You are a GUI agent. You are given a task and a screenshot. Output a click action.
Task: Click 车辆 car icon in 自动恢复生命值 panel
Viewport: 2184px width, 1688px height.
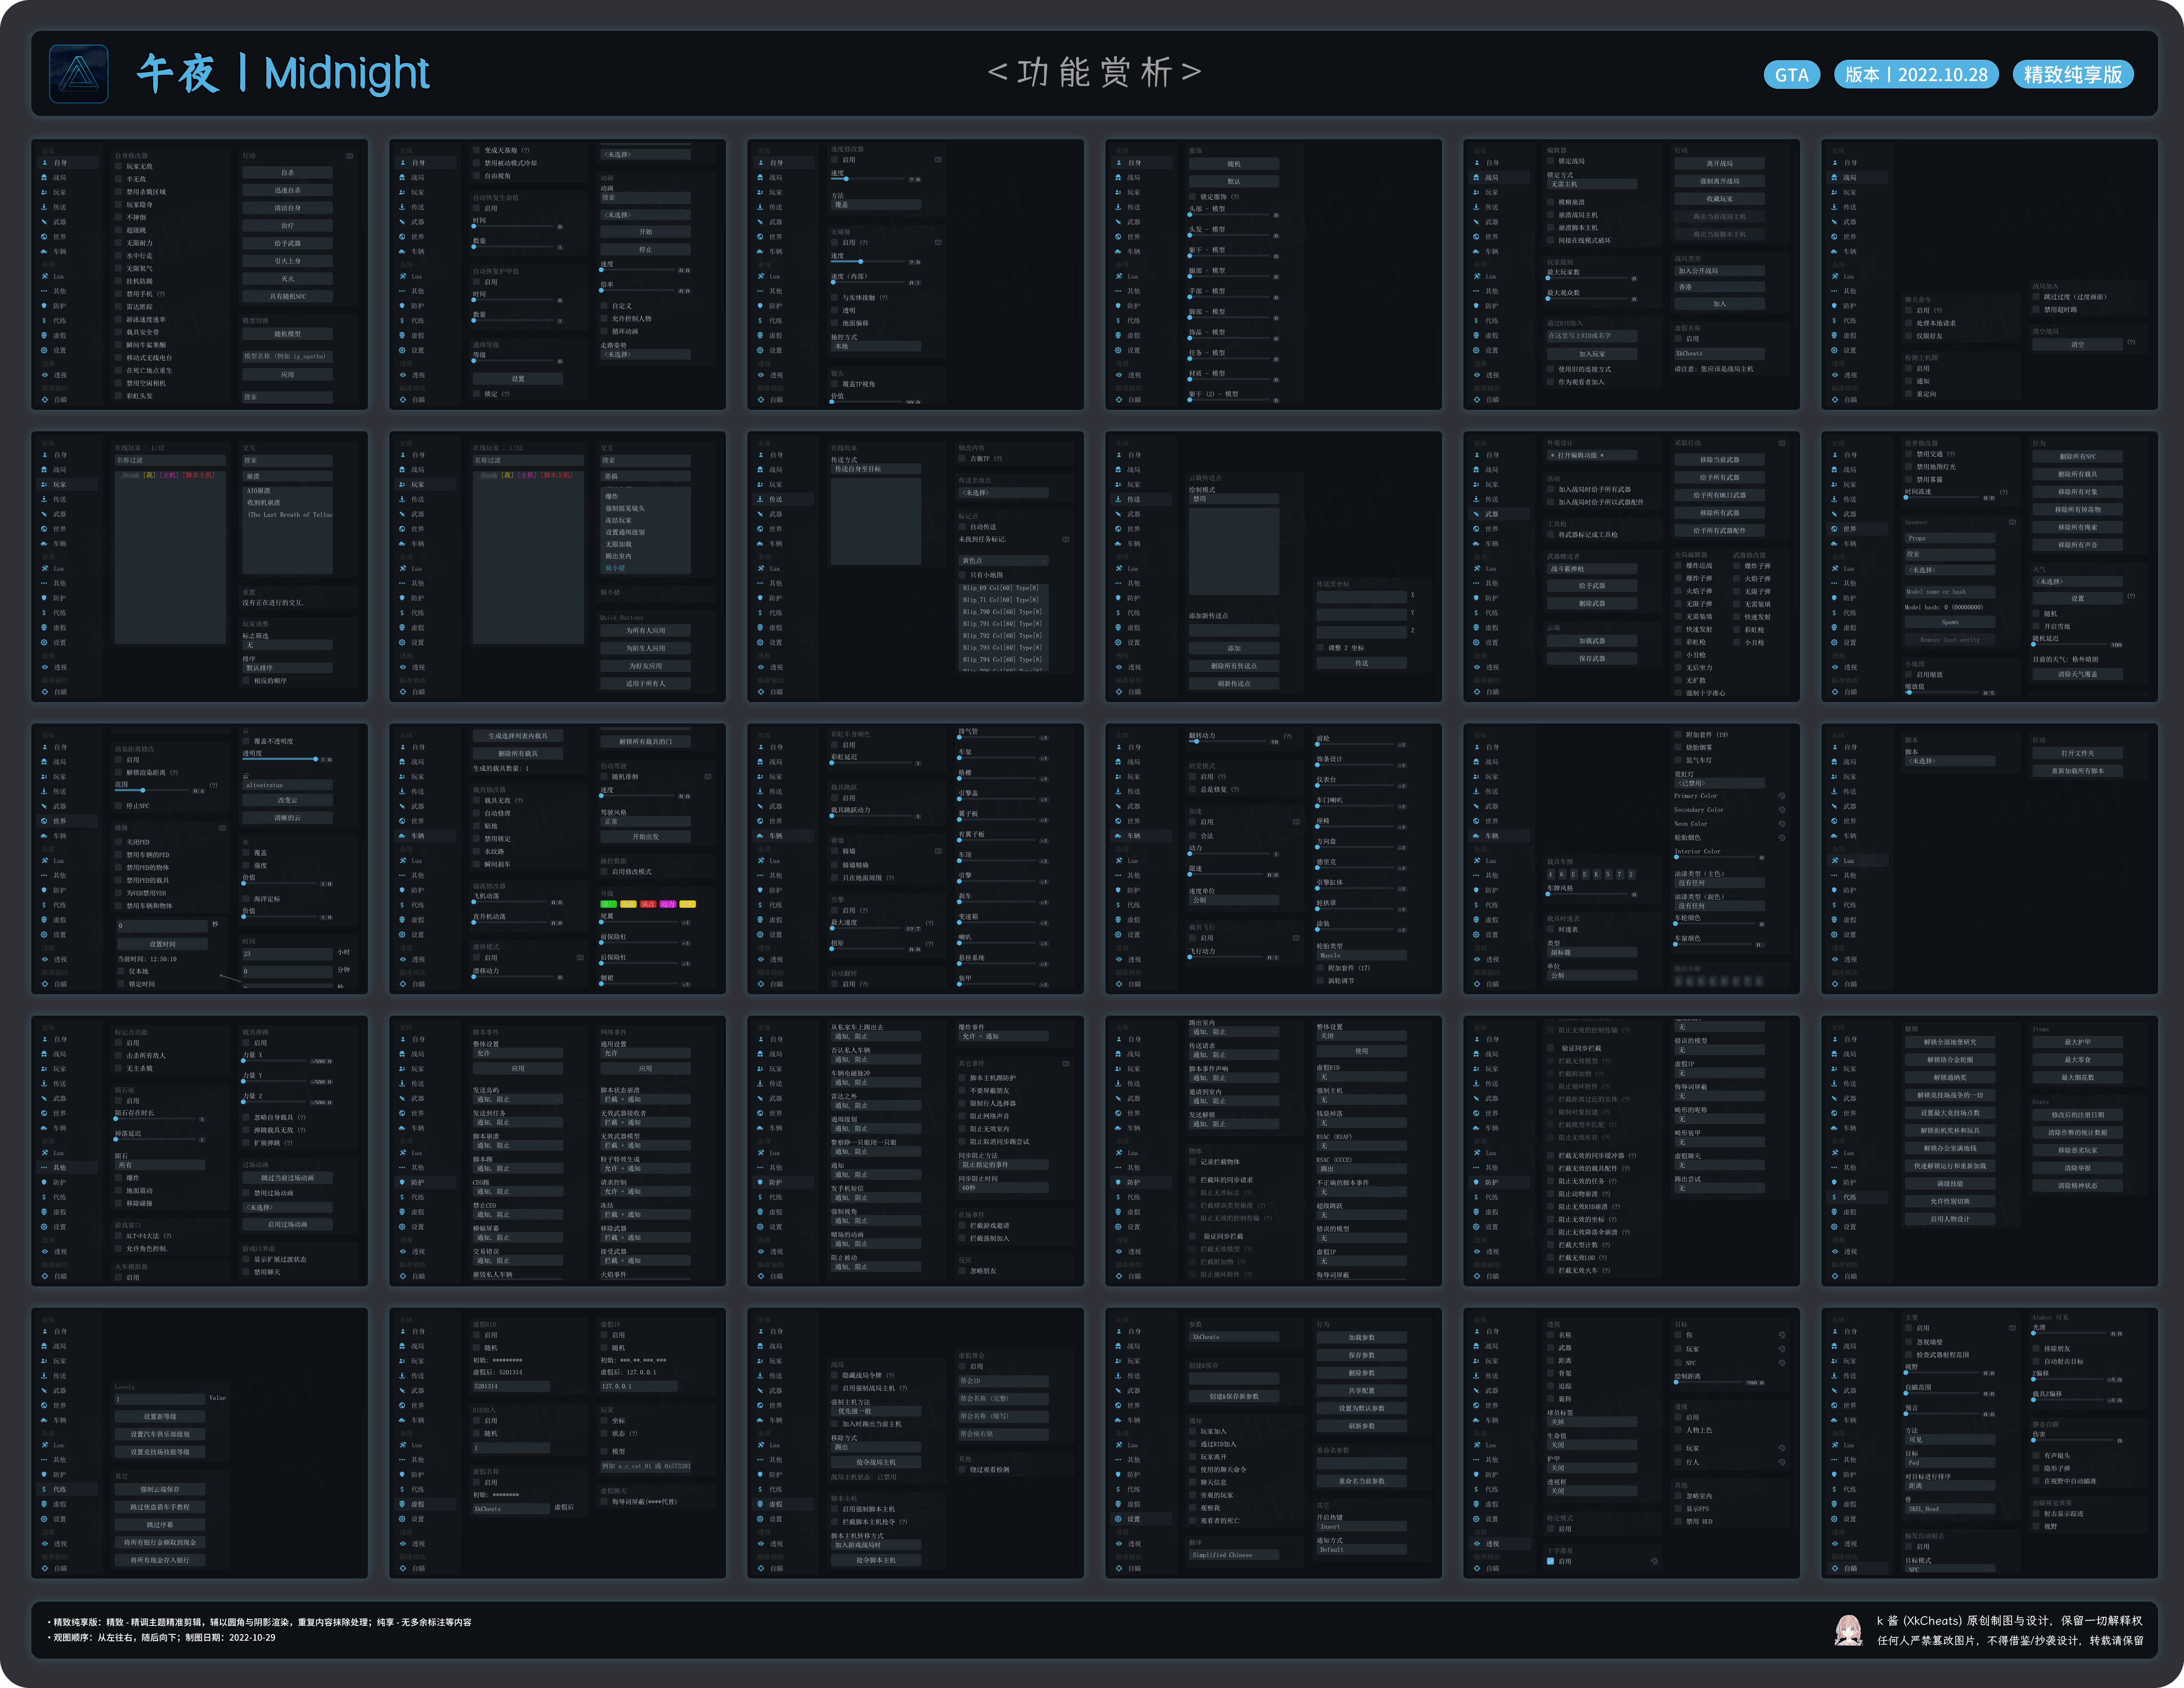click(x=403, y=252)
